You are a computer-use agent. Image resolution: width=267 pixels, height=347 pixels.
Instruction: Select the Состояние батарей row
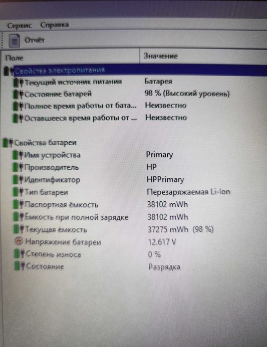point(58,94)
